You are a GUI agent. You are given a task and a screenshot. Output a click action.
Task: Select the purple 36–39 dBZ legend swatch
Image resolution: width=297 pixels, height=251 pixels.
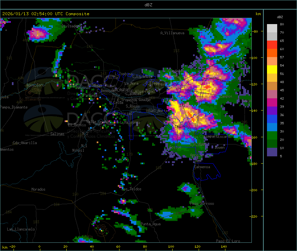click(x=272, y=111)
